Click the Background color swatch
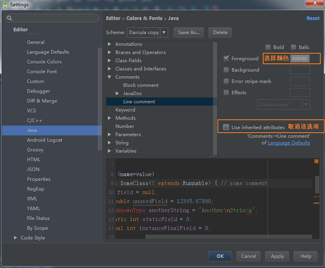 click(x=300, y=70)
